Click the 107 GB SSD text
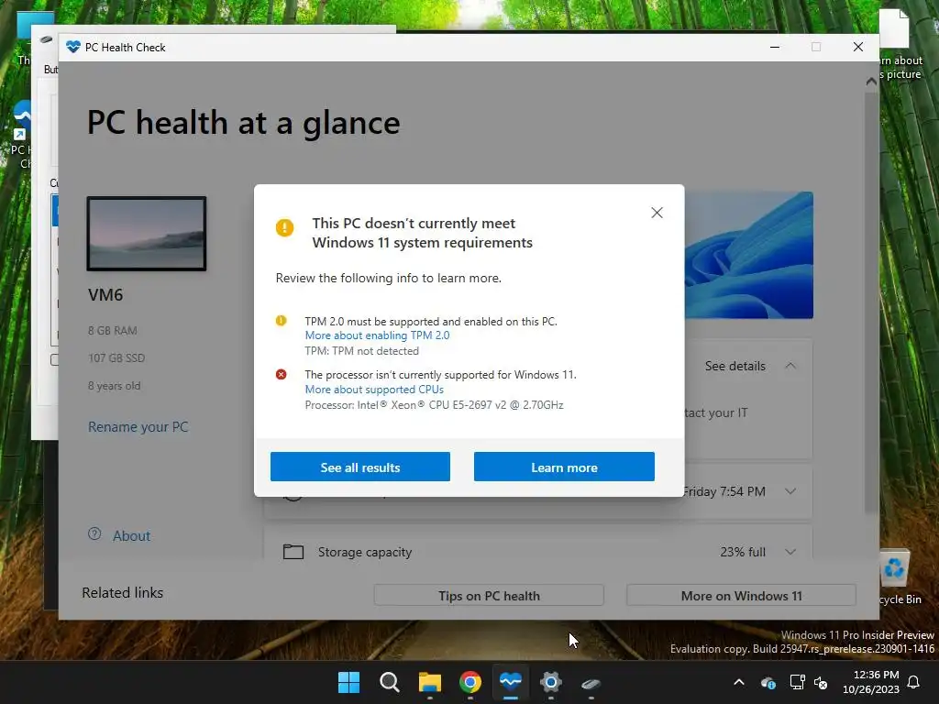Image resolution: width=939 pixels, height=704 pixels. (x=116, y=358)
